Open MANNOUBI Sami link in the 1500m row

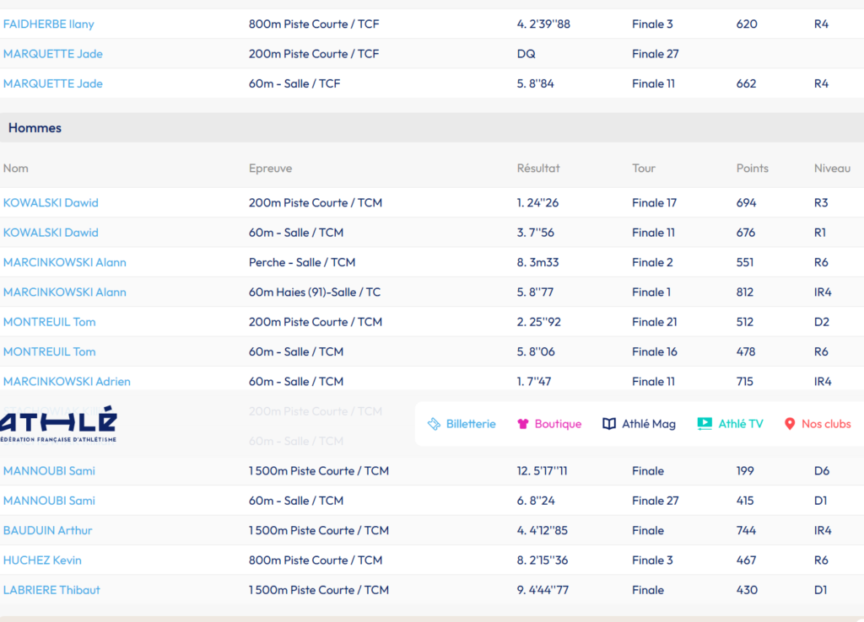point(49,471)
